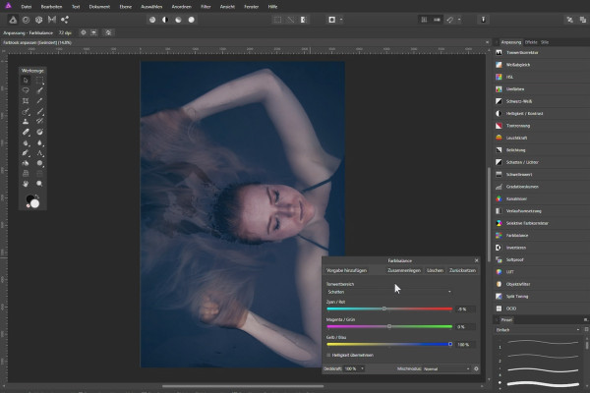Apply Auto Colours from the toolbar
This screenshot has height=393, width=590.
click(x=178, y=20)
